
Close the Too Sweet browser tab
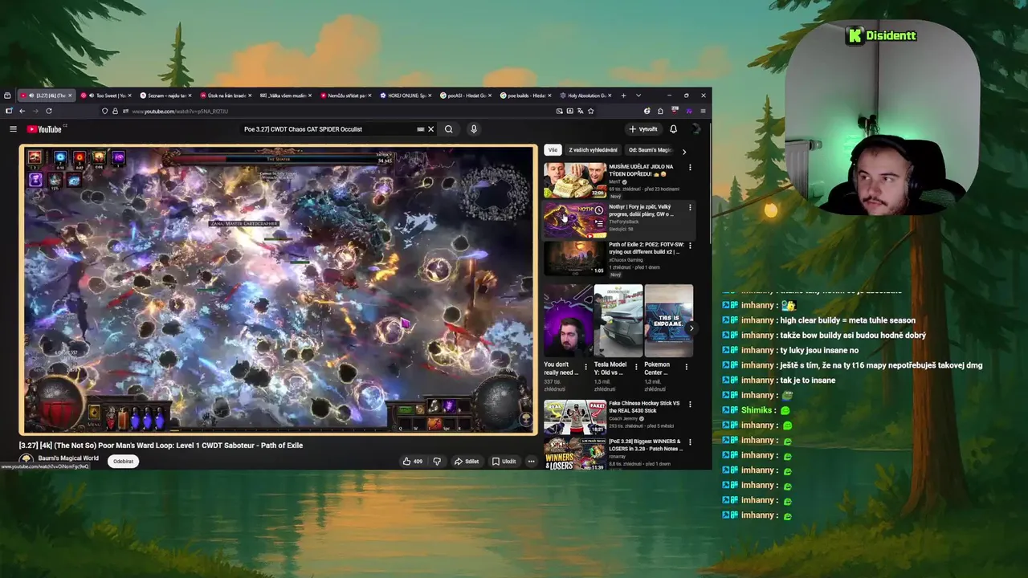point(129,96)
